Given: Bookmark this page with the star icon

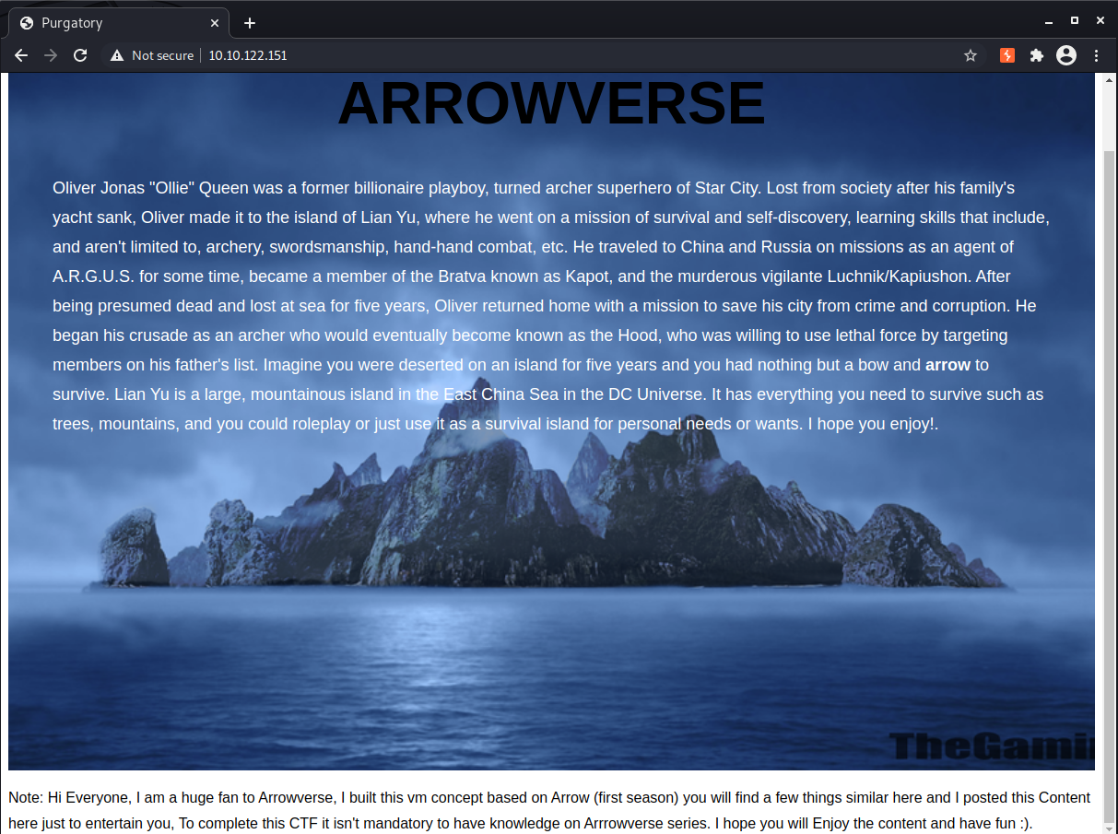Looking at the screenshot, I should click(x=971, y=55).
